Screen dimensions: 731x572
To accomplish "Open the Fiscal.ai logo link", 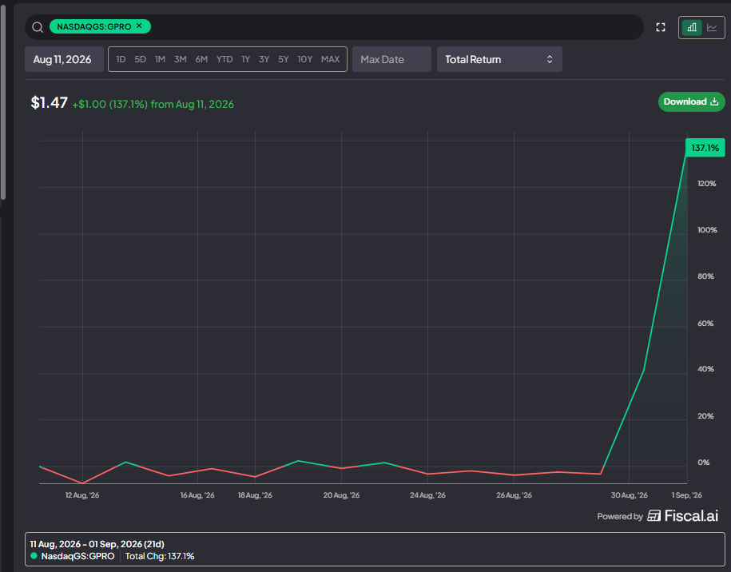I will [x=682, y=515].
